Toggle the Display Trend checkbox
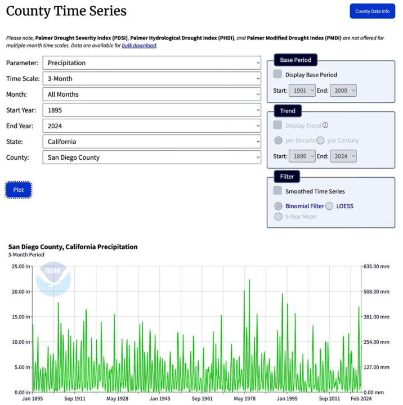Screen dimensions: 403x405 click(277, 125)
